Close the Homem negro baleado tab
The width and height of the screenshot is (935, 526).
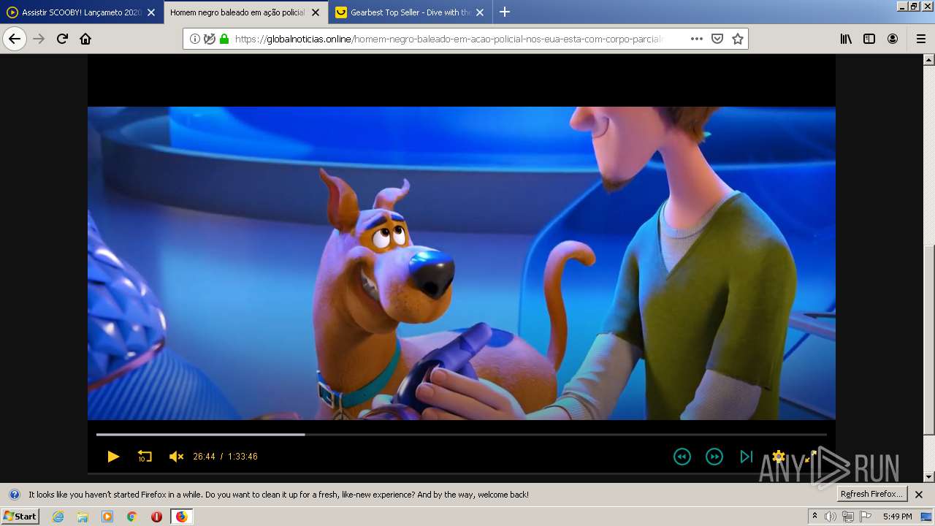pos(316,12)
